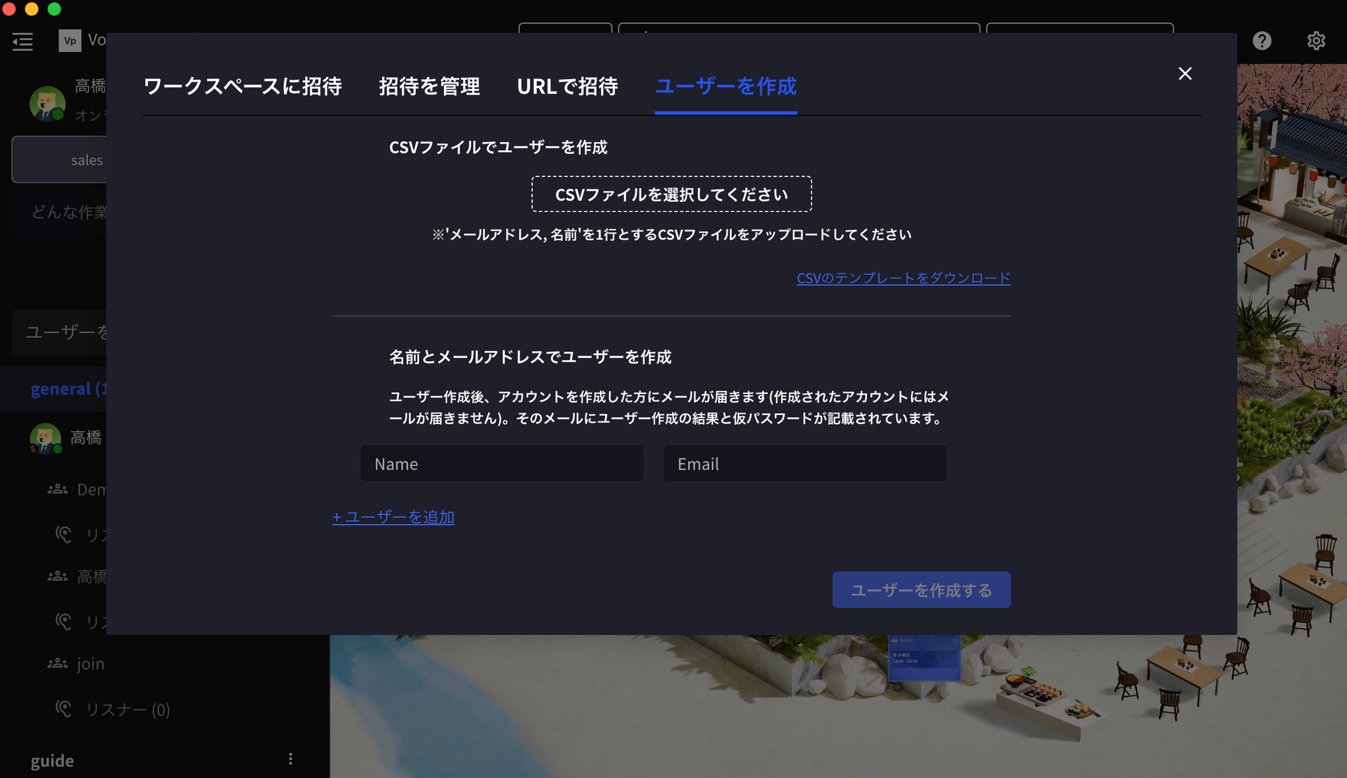
Task: Switch to the 招待を管理 tab
Action: tap(429, 86)
